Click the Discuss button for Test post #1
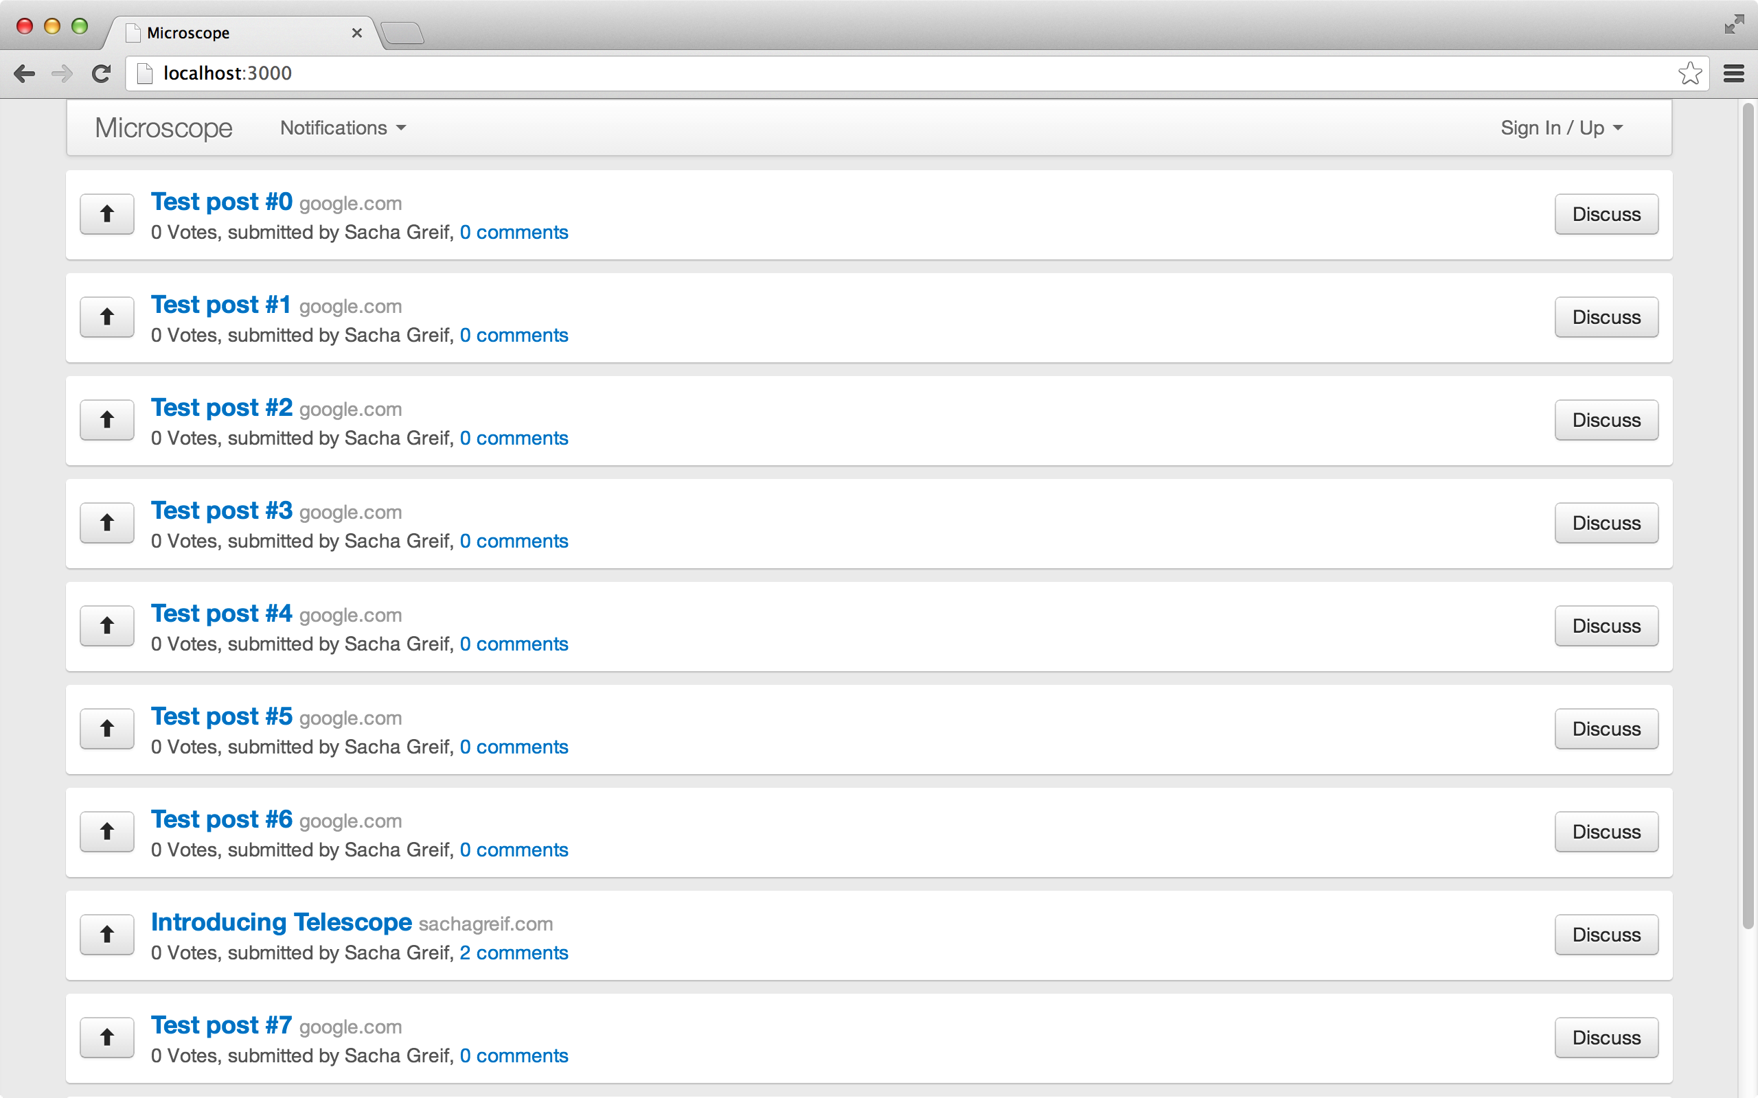 pos(1606,317)
